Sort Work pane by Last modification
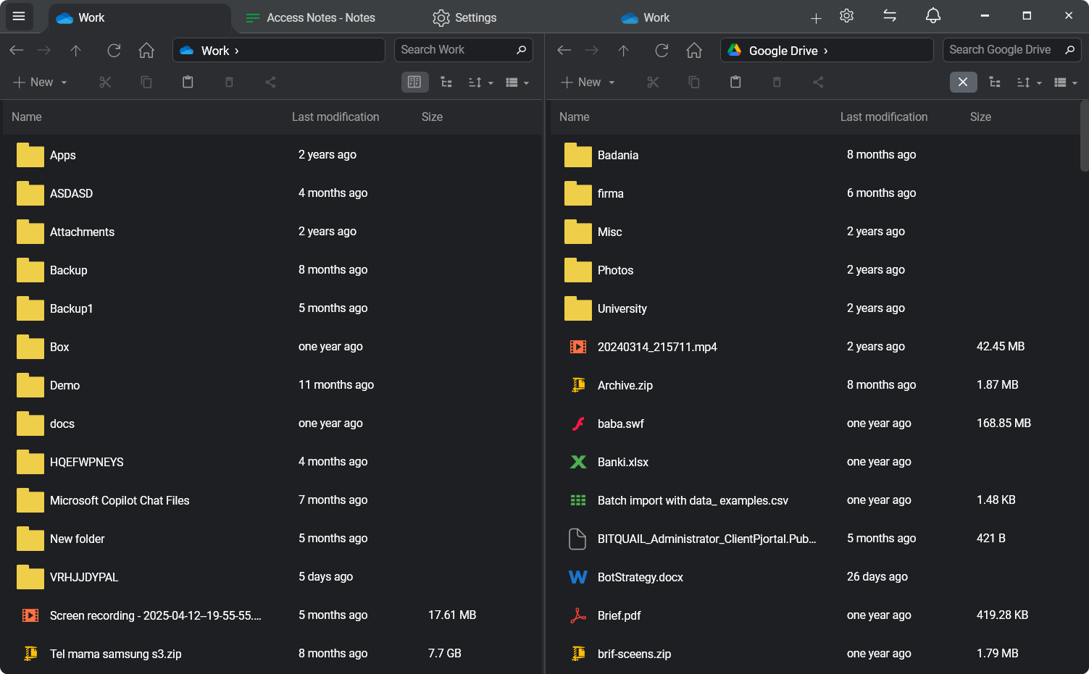Viewport: 1089px width, 674px height. tap(335, 117)
